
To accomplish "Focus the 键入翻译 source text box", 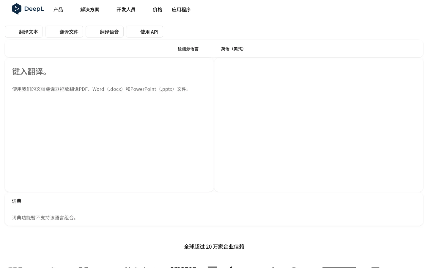I will click(x=109, y=125).
